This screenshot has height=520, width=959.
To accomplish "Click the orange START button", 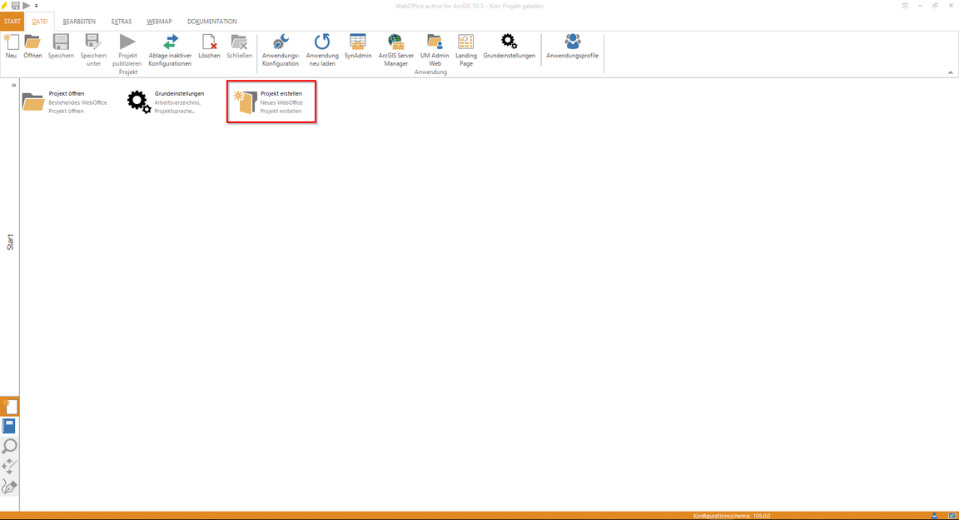I will click(x=12, y=22).
